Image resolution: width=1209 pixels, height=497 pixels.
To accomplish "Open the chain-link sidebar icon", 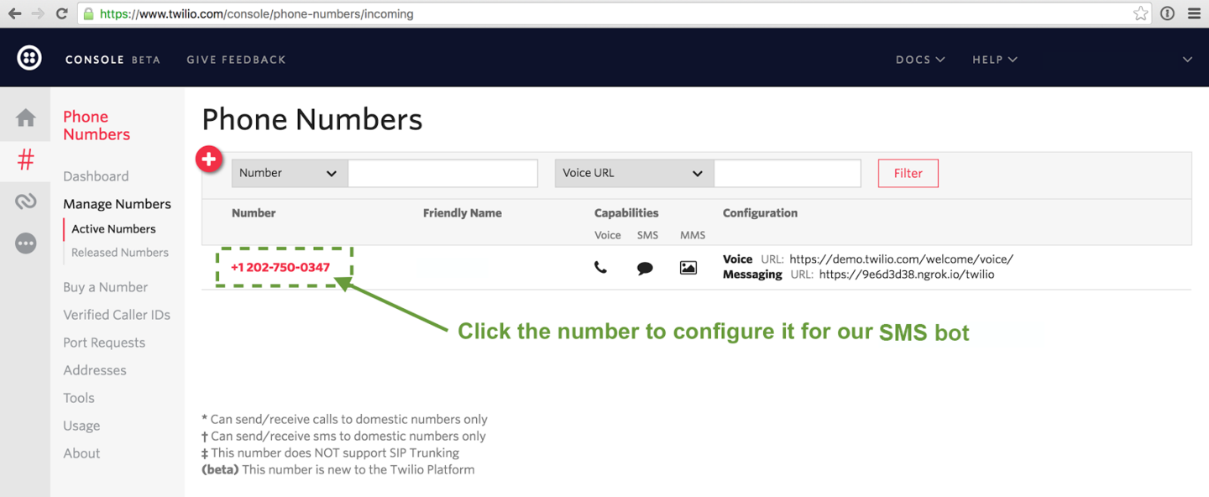I will click(26, 201).
